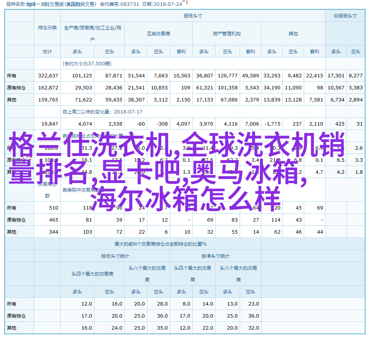Image resolution: width=369 pixels, height=337 pixels.
Task: Click the cell showing 21,541
Action: (136, 87)
